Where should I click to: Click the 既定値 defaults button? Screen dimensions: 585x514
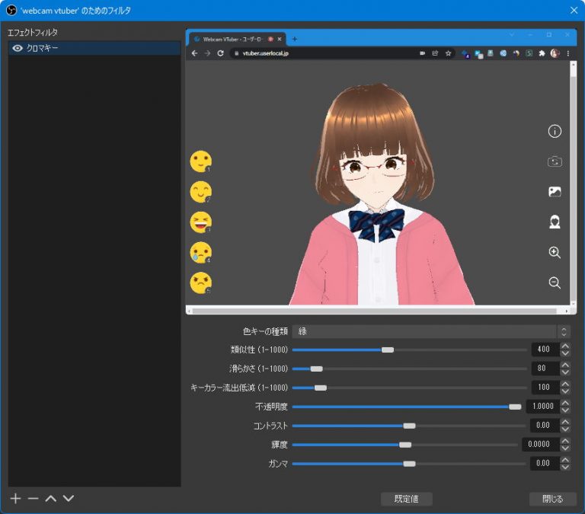(x=406, y=499)
